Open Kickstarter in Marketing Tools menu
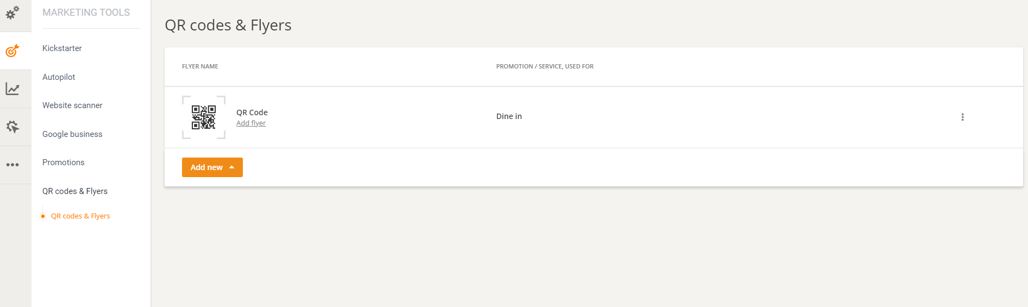Screen dimensions: 1028x307 click(62, 48)
